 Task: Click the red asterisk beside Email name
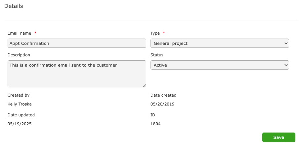pyautogui.click(x=35, y=33)
